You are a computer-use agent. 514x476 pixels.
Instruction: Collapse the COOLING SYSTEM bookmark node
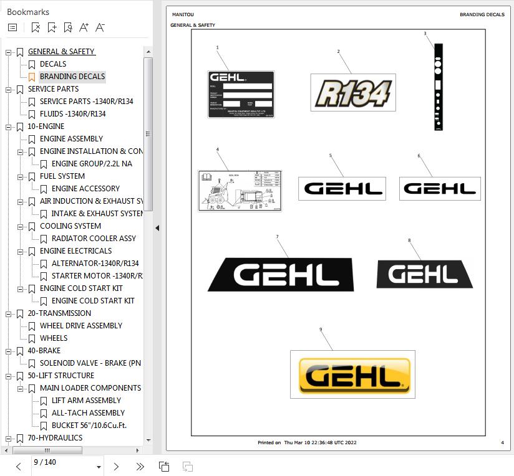[20, 227]
